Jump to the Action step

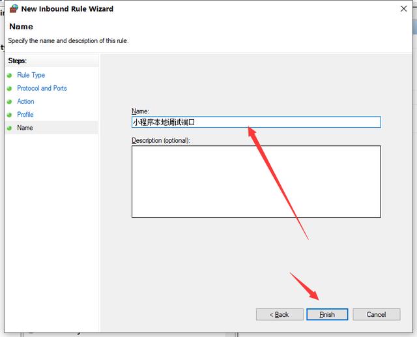[25, 102]
